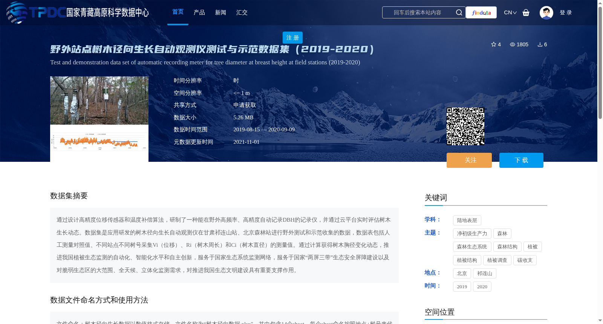Select the 2020 time tag

point(482,287)
